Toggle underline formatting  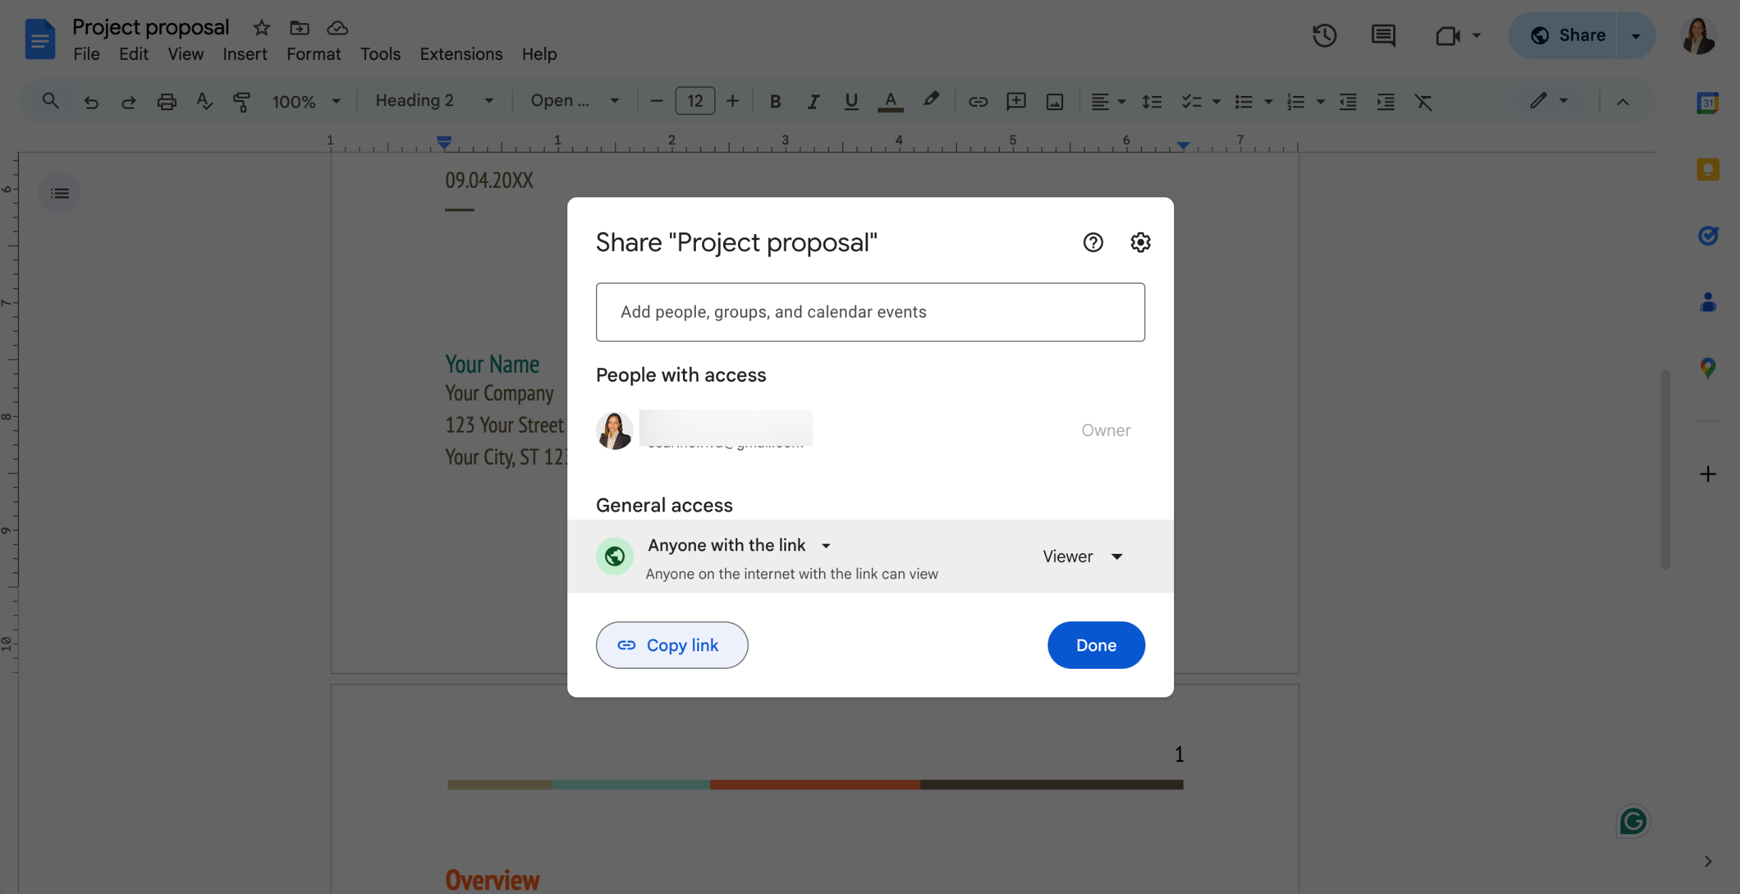point(850,101)
